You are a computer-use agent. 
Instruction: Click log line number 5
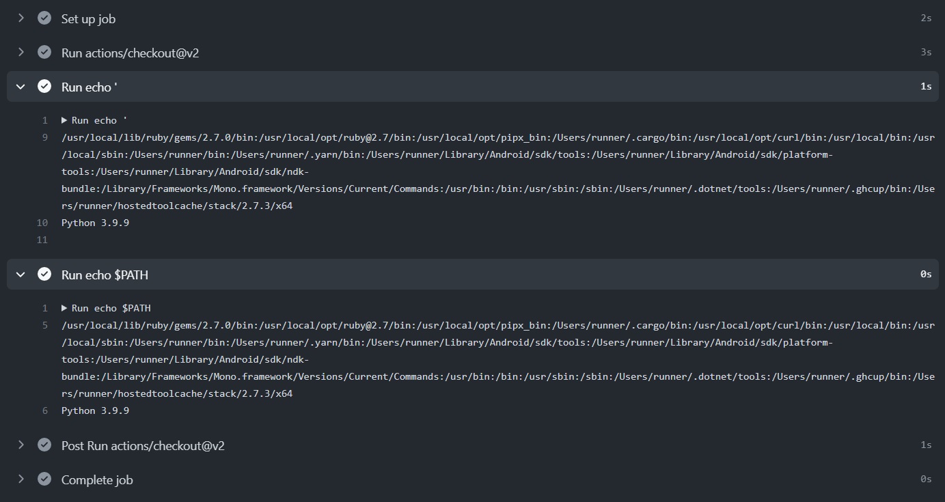pyautogui.click(x=45, y=325)
